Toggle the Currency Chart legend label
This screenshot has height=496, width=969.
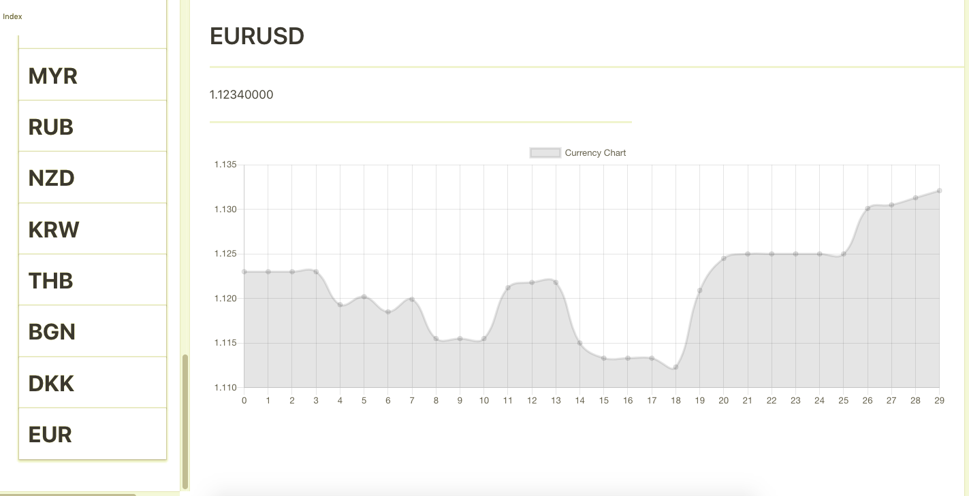click(x=595, y=153)
